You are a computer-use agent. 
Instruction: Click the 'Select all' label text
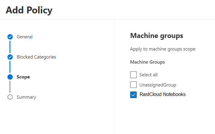click(x=148, y=75)
